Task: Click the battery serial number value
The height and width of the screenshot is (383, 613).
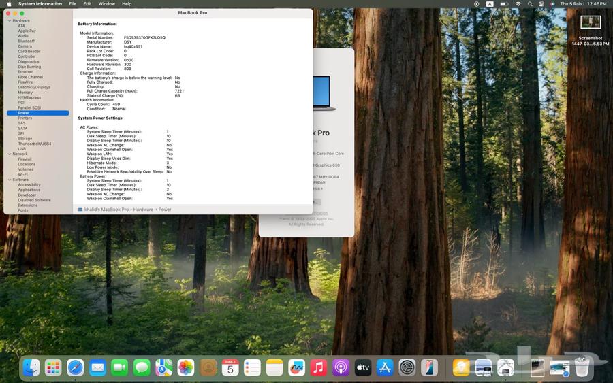Action: click(x=144, y=38)
